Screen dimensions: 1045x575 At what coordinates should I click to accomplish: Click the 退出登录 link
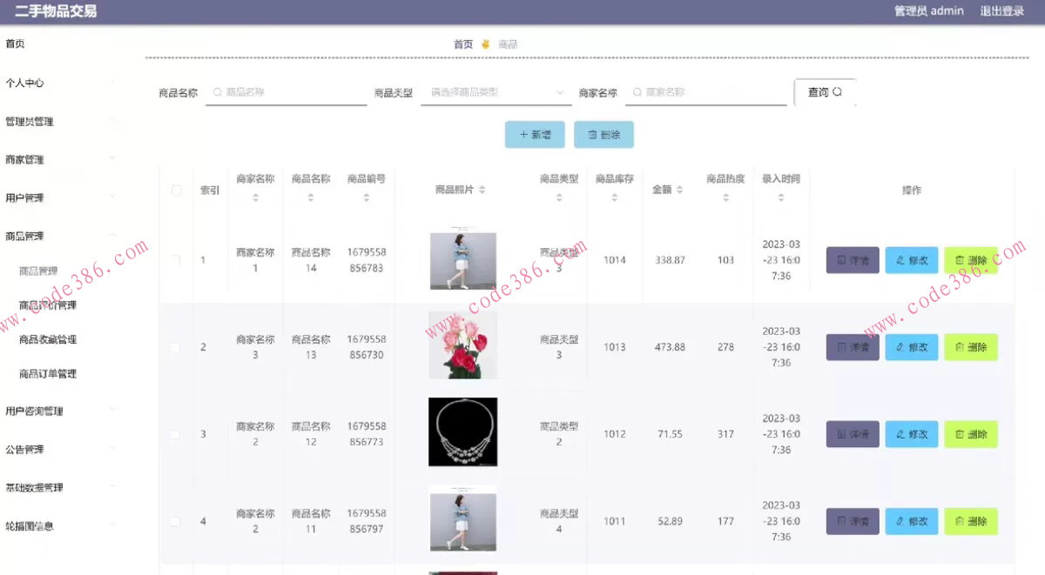pyautogui.click(x=1002, y=11)
